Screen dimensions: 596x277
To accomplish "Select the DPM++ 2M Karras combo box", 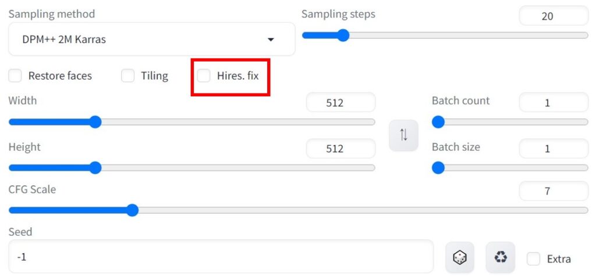I will tap(152, 39).
